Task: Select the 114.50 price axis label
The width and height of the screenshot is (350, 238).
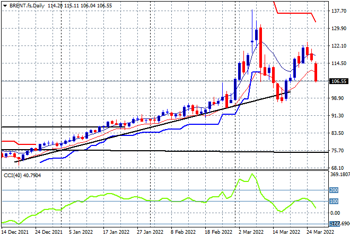Action: click(x=339, y=63)
